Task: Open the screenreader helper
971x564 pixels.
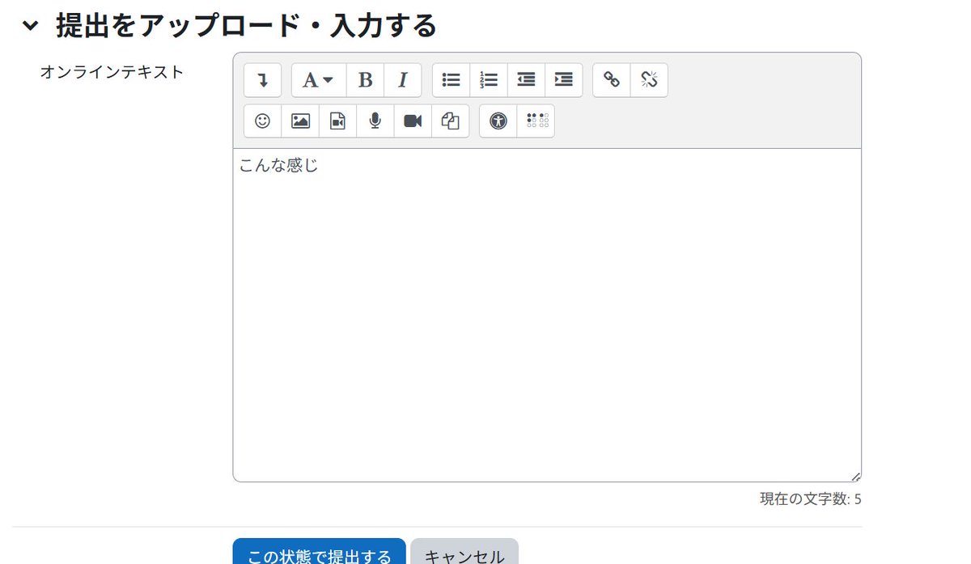Action: (x=536, y=120)
